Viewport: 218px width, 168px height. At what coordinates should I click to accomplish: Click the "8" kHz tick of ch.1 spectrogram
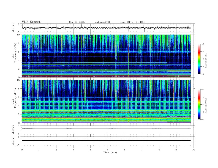[19, 43]
